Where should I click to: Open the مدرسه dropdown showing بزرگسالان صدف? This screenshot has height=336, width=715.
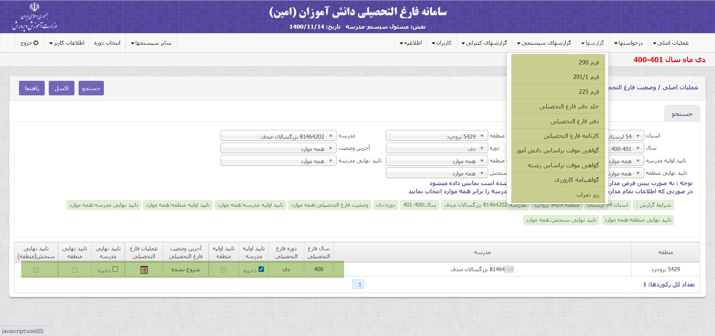[x=278, y=136]
